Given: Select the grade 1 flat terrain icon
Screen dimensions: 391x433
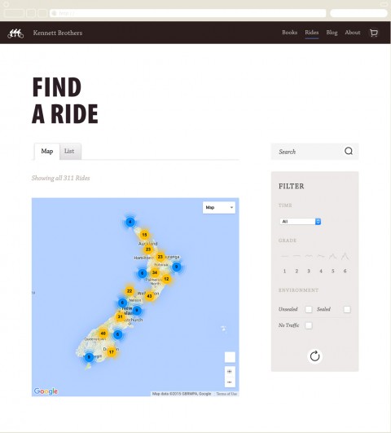Looking at the screenshot, I should (284, 256).
